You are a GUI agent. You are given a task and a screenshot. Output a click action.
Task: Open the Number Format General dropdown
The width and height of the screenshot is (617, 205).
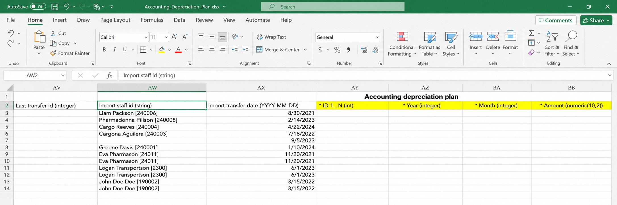(x=377, y=37)
